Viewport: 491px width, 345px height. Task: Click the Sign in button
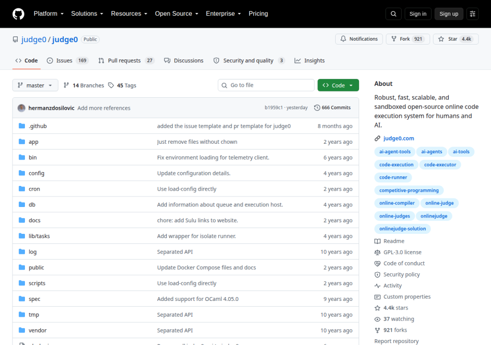click(x=418, y=14)
